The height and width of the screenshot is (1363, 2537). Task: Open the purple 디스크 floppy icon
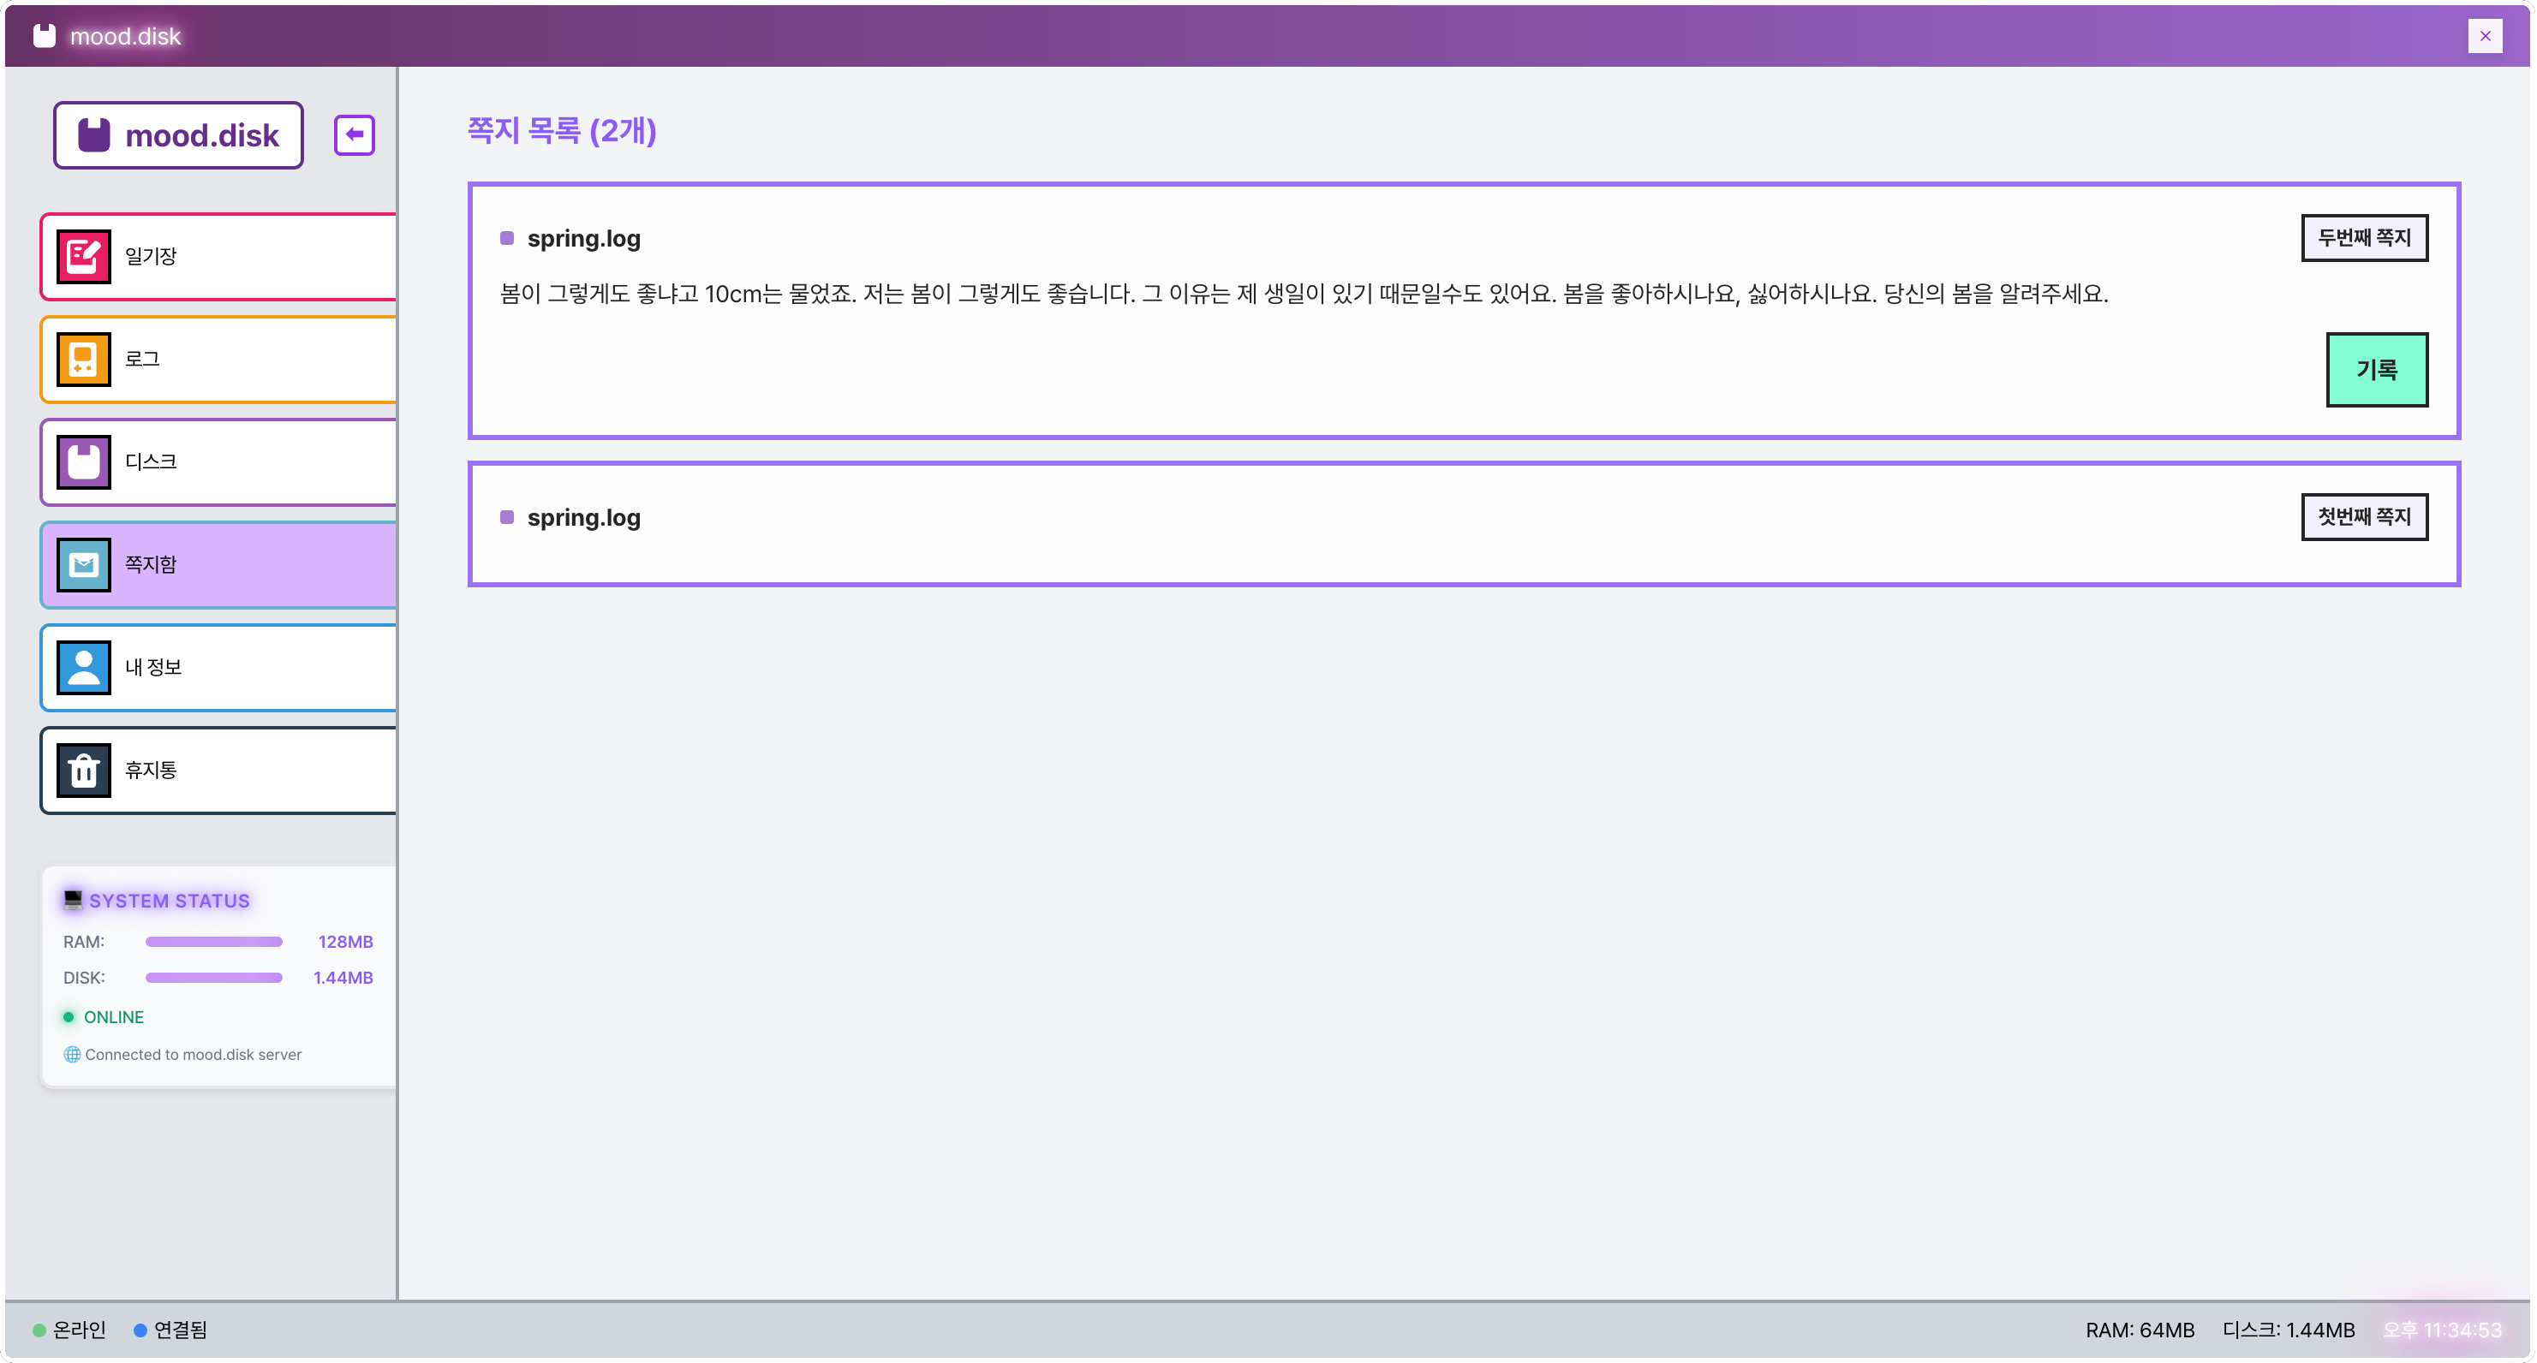[x=84, y=461]
